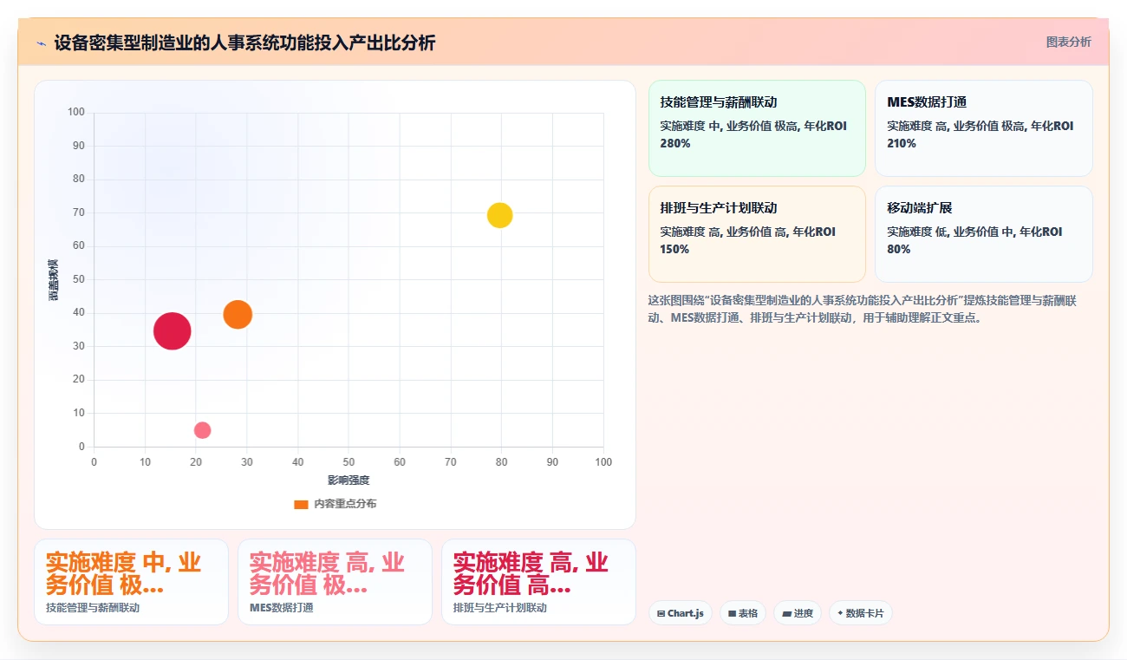Click the orange summary tile for 技能管理与薪酬联动
The image size is (1127, 660).
131,582
